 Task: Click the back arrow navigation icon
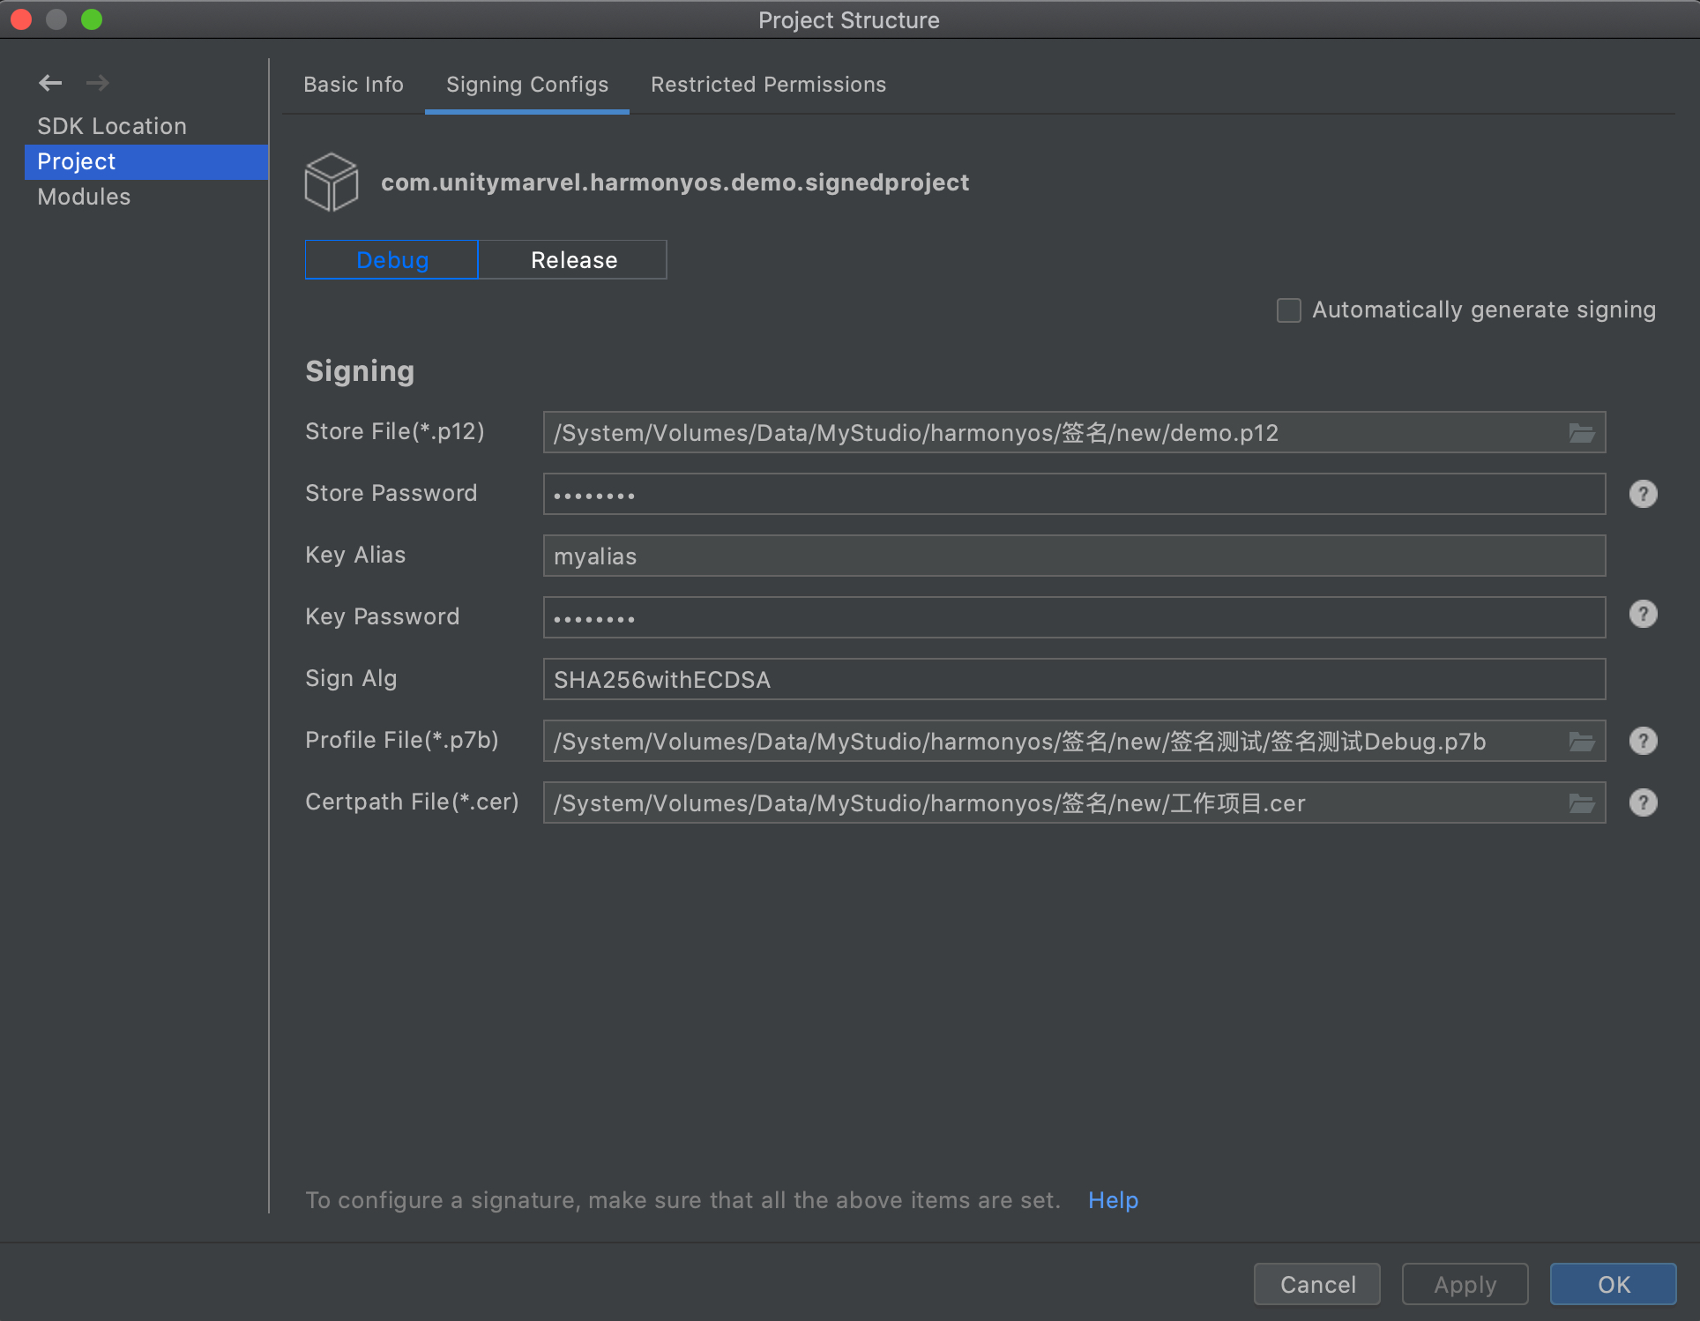pyautogui.click(x=50, y=83)
